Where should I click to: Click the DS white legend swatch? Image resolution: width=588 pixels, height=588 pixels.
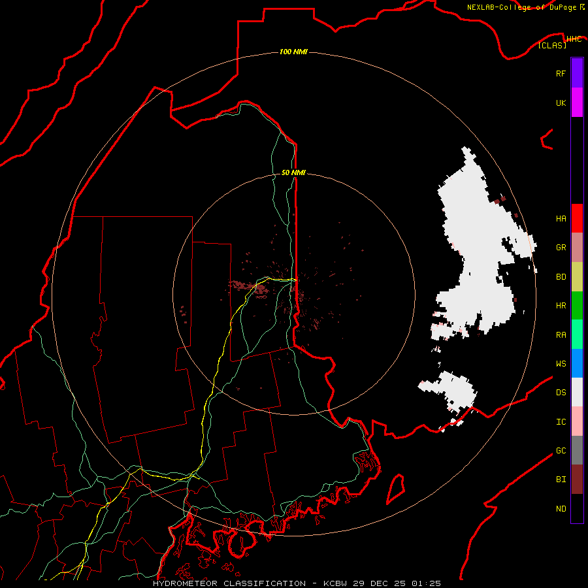tap(577, 392)
